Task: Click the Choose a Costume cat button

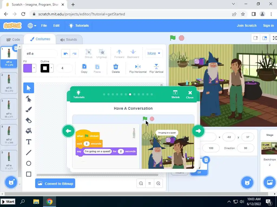Action: pos(11,182)
